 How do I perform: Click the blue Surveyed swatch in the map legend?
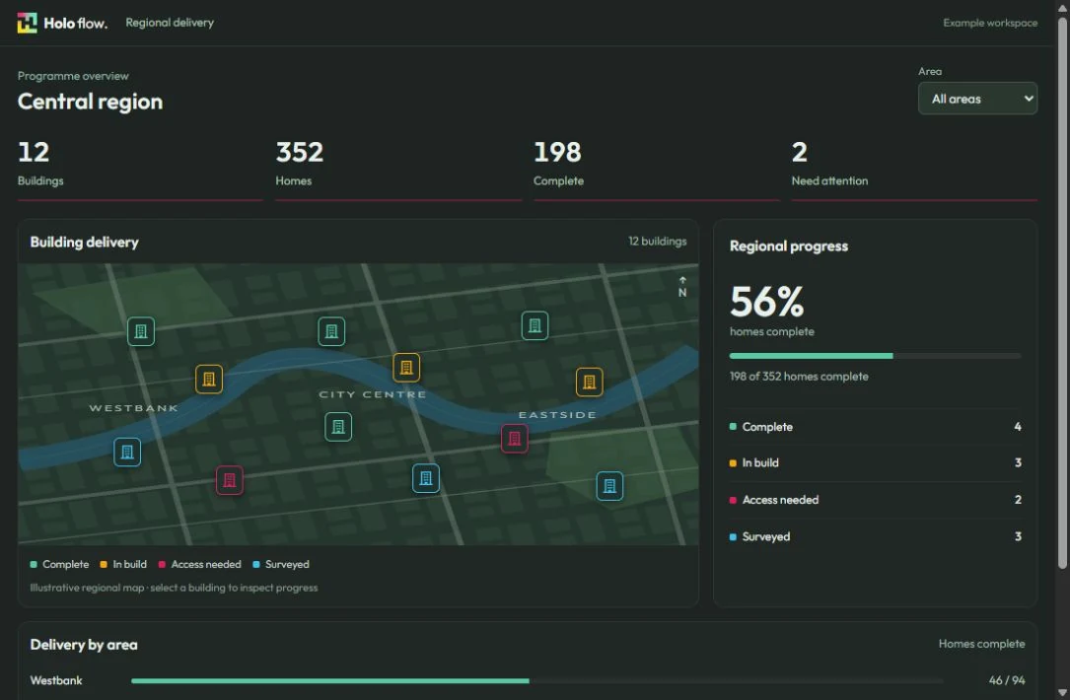click(255, 564)
